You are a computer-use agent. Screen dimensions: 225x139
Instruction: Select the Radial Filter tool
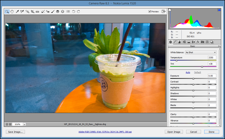(x=62, y=12)
